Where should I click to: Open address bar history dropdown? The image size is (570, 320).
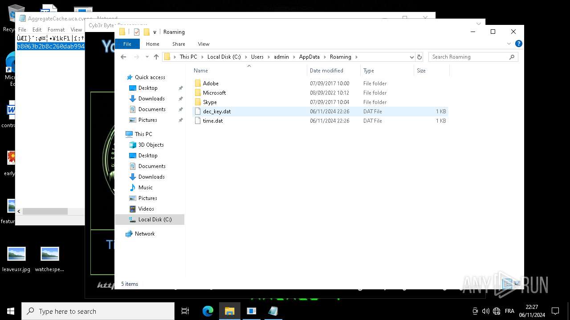(411, 57)
